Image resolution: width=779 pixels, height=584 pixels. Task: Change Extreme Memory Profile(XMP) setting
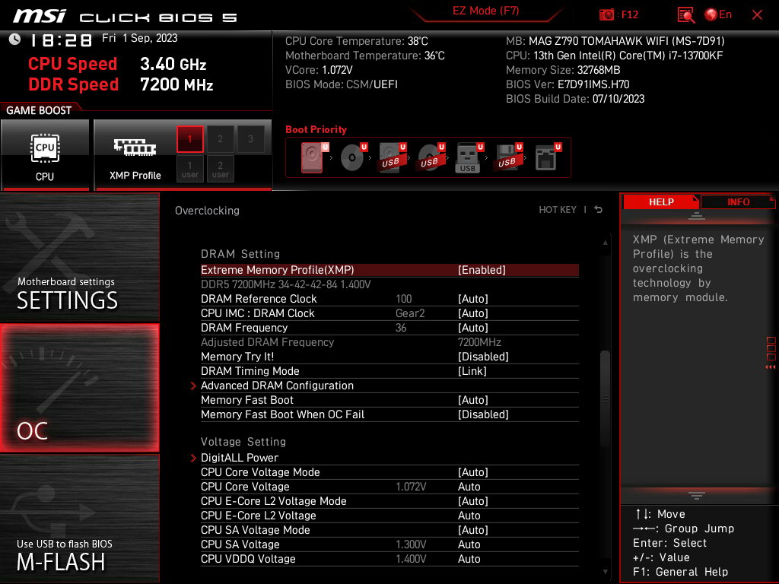point(389,270)
